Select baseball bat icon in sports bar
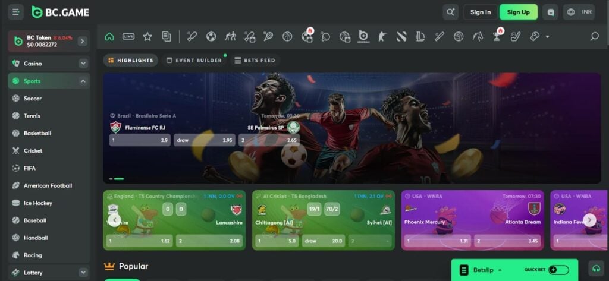The width and height of the screenshot is (609, 281). [440, 36]
